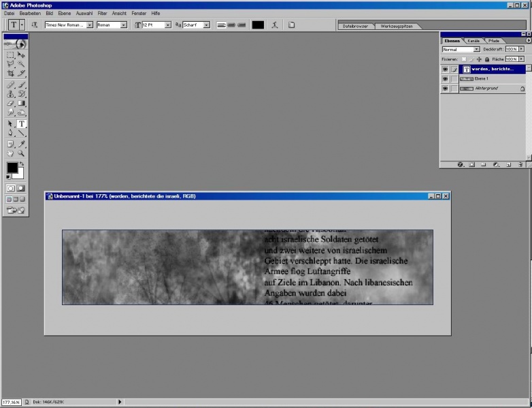Image resolution: width=532 pixels, height=408 pixels.
Task: Select the Type tool in toolbox
Action: [x=21, y=124]
